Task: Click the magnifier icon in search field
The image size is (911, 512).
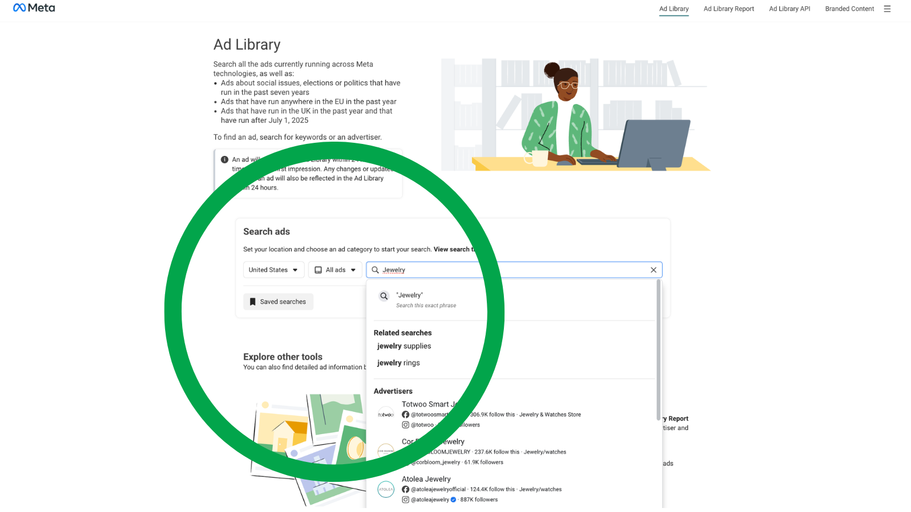Action: tap(375, 270)
